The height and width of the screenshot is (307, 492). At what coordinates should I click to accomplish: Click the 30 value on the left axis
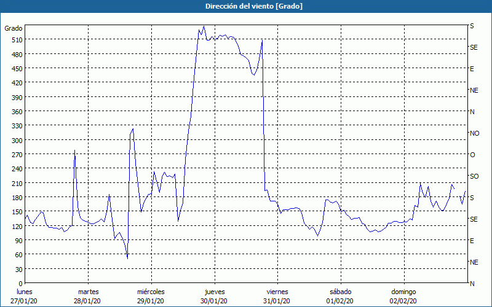click(18, 270)
